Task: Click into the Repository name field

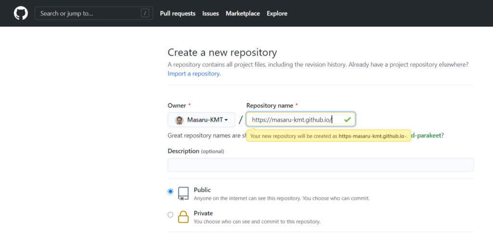Action: tap(294, 120)
